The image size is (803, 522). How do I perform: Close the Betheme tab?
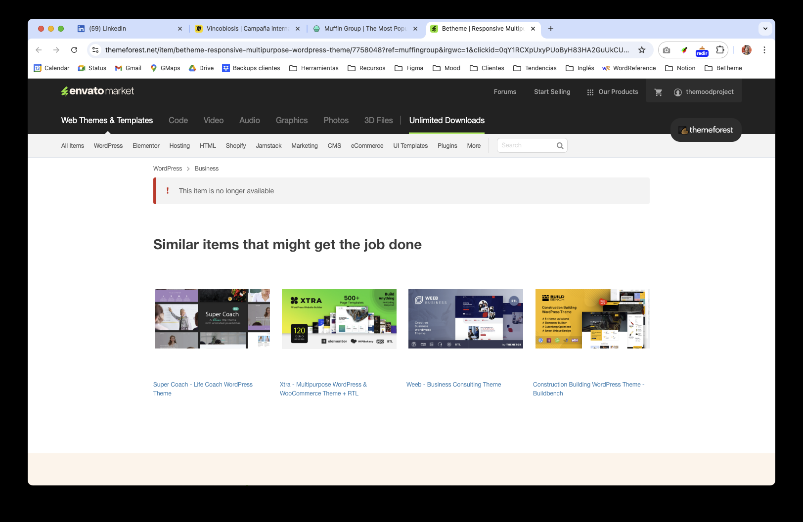(x=533, y=29)
